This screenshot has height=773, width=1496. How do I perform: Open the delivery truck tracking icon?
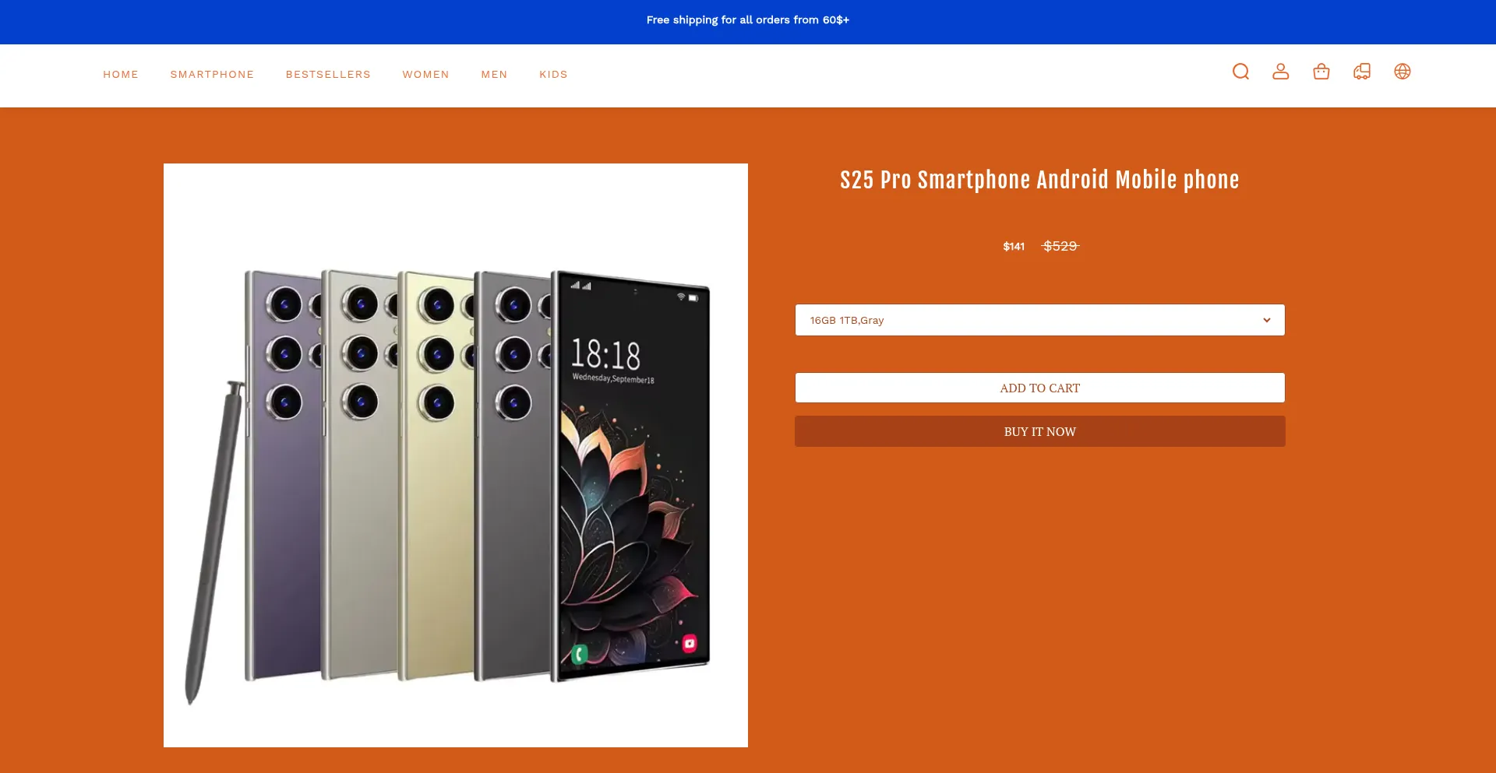click(x=1362, y=72)
